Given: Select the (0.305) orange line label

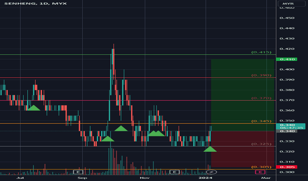Looking at the screenshot, I should coord(261,167).
